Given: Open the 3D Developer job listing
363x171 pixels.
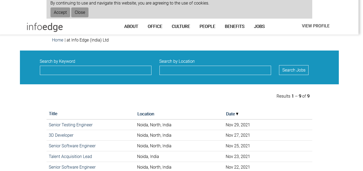Looking at the screenshot, I should (61, 135).
